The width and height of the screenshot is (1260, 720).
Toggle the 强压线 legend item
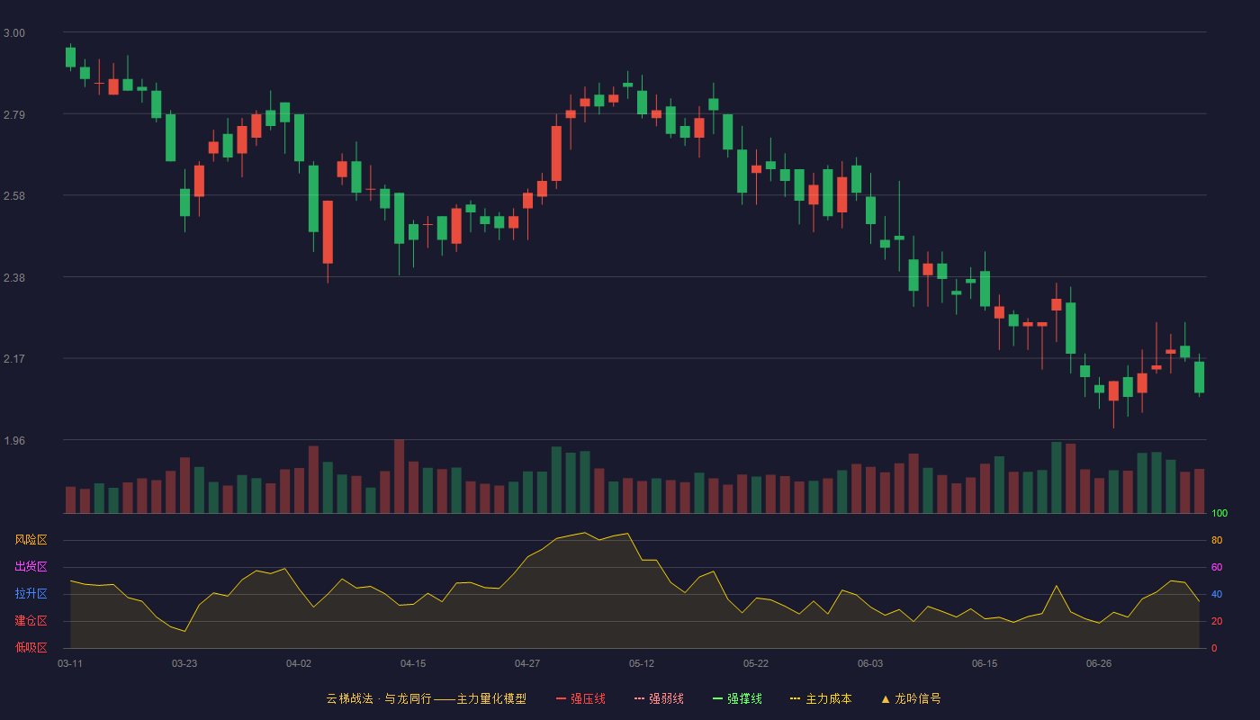(580, 698)
